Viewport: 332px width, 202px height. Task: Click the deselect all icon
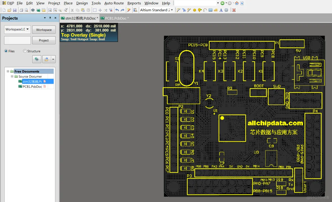[x=105, y=10]
